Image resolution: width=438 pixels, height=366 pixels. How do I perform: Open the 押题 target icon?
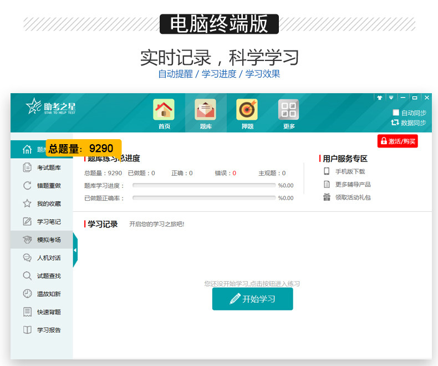point(247,109)
